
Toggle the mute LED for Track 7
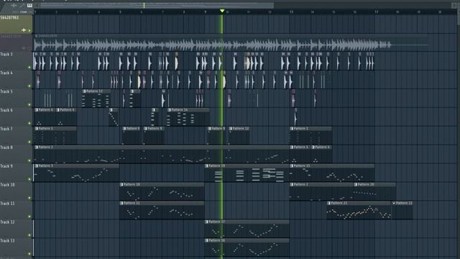click(29, 142)
